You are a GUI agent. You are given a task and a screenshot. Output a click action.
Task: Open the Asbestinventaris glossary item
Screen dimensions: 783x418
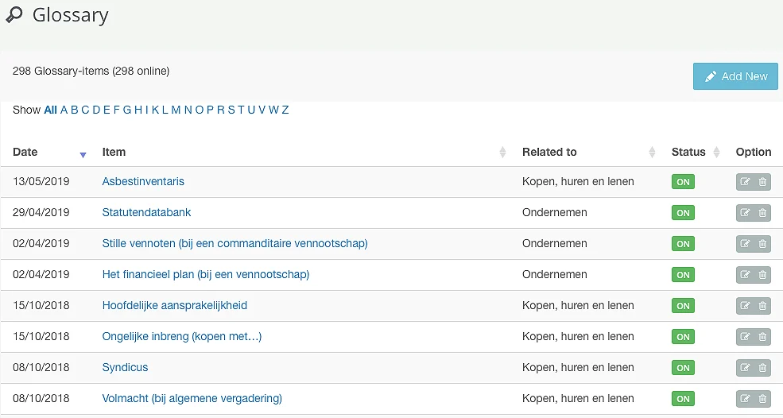(x=143, y=181)
